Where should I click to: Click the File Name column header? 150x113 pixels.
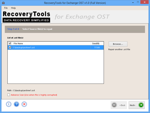point(51,43)
